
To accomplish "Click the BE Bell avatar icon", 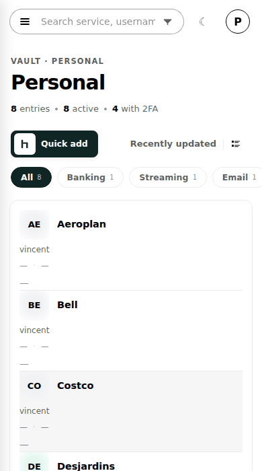I will tap(34, 305).
